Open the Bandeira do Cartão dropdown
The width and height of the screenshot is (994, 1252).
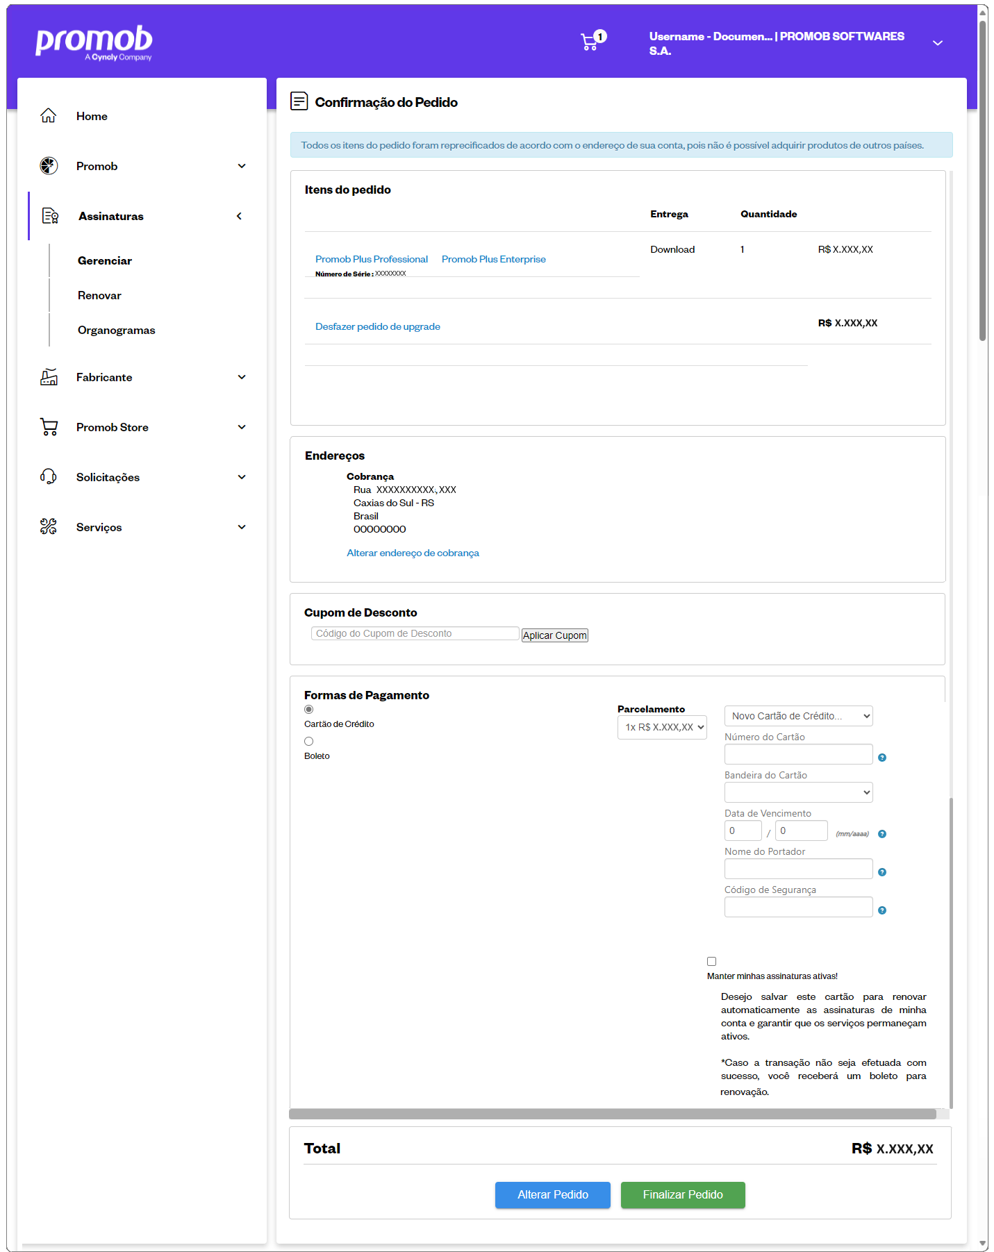point(799,792)
